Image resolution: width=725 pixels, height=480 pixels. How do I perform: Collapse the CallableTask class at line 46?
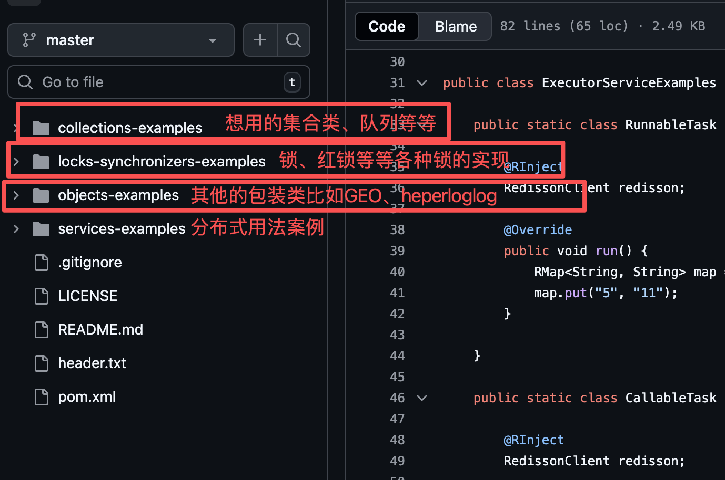point(422,398)
